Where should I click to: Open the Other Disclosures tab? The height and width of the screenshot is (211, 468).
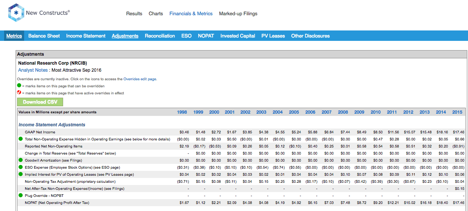tap(310, 36)
